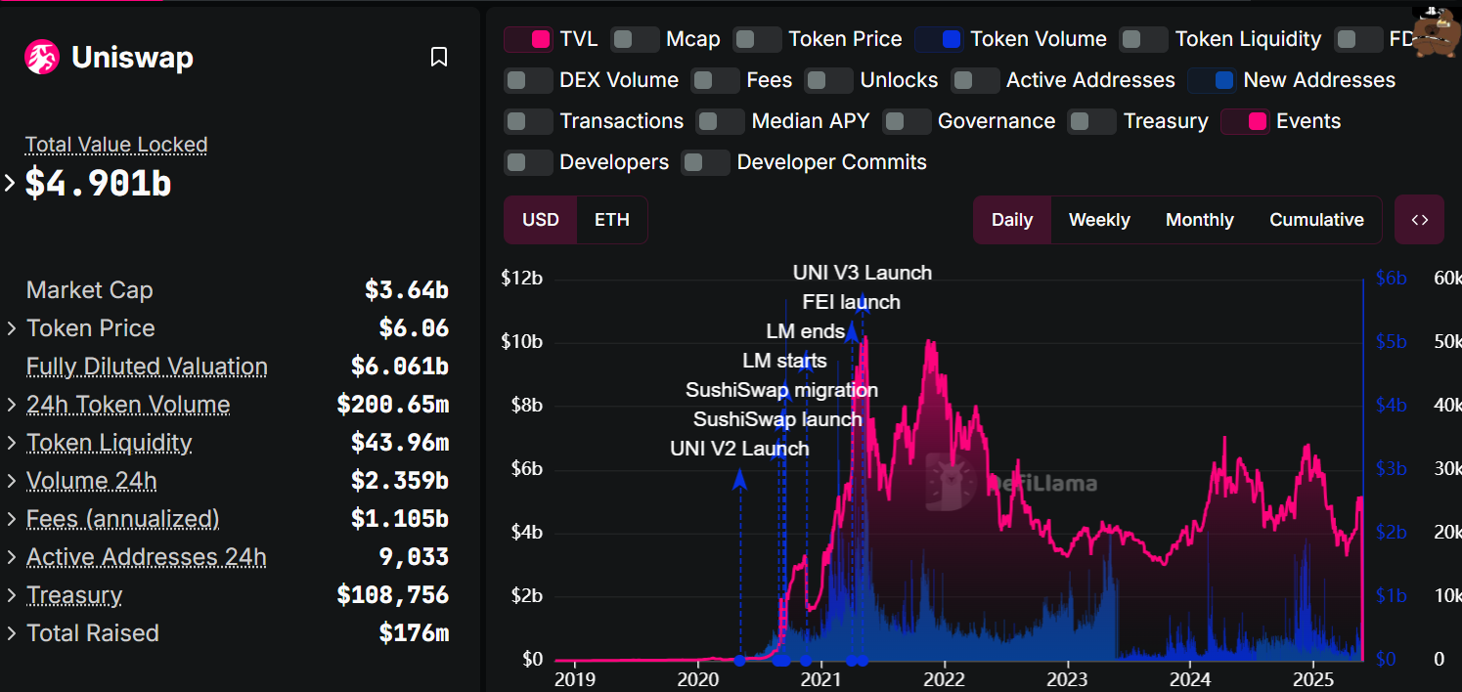Viewport: 1462px width, 692px height.
Task: Expand Active Addresses 24h row
Action: (x=12, y=557)
